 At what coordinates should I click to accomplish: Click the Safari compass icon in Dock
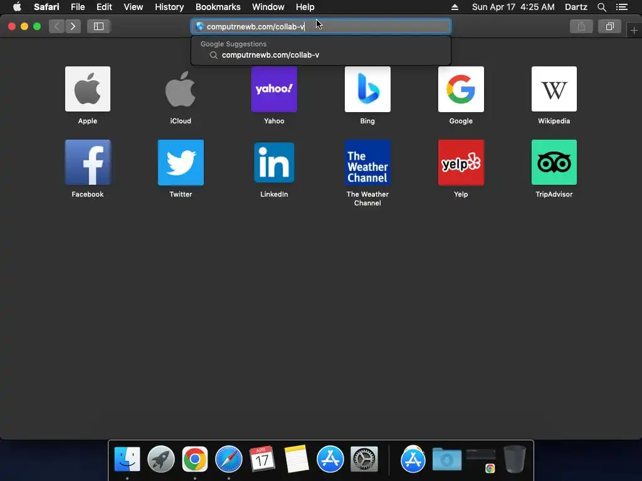point(228,459)
